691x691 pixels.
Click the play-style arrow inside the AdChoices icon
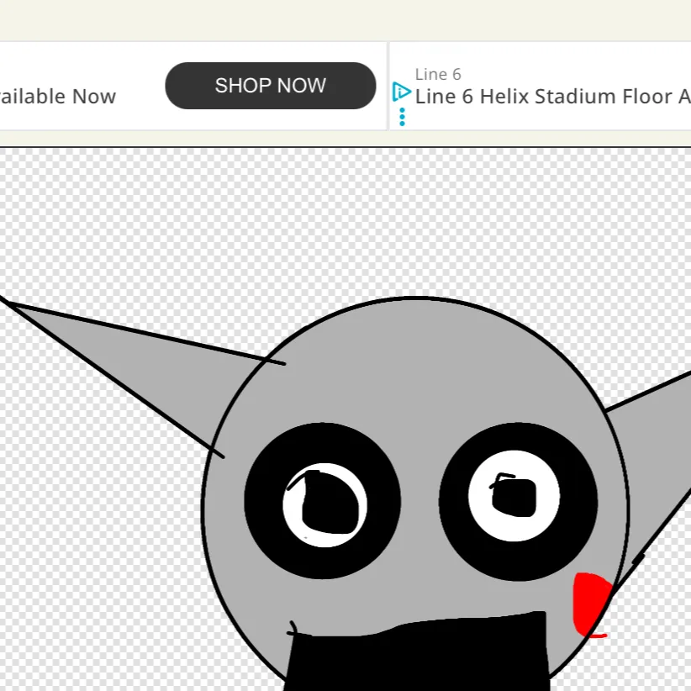pyautogui.click(x=402, y=92)
